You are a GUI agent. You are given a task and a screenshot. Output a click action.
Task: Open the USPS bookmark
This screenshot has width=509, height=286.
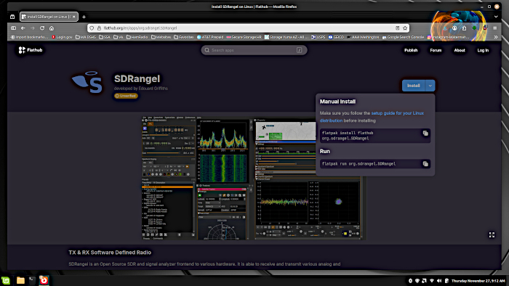(x=318, y=37)
